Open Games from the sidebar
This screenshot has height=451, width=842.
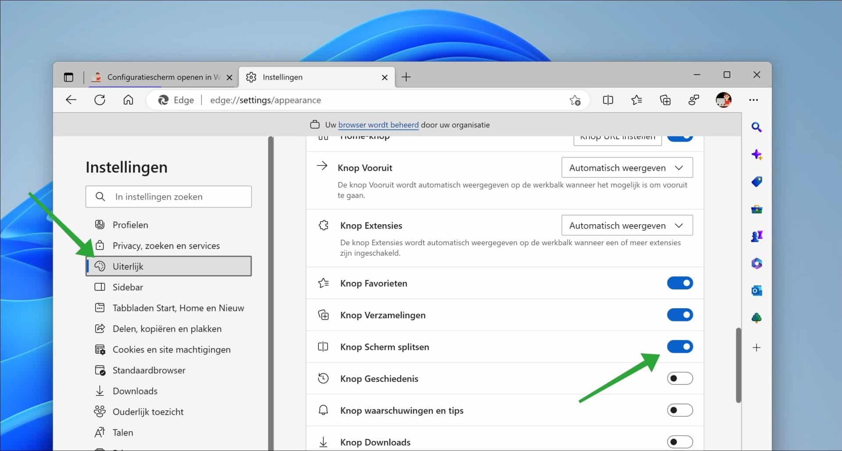coord(756,236)
